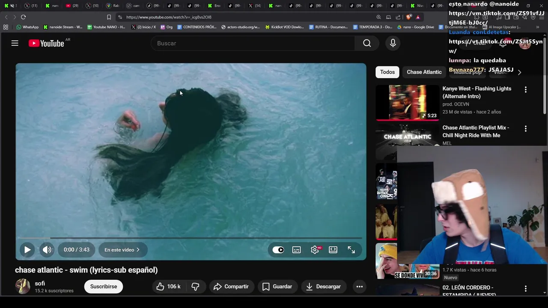This screenshot has height=308, width=548.
Task: Dislike the video with thumbs down
Action: point(195,287)
